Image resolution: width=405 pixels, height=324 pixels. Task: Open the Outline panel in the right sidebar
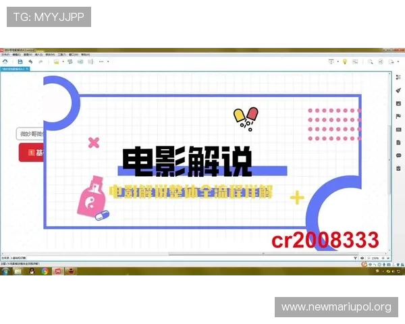(398, 77)
